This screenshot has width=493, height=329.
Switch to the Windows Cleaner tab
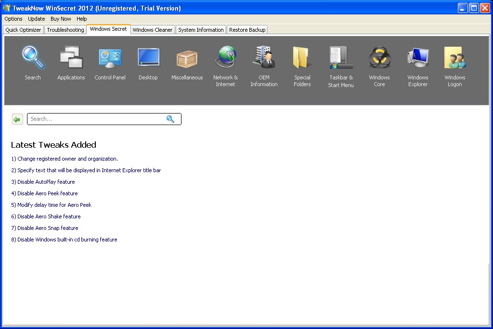pos(153,30)
